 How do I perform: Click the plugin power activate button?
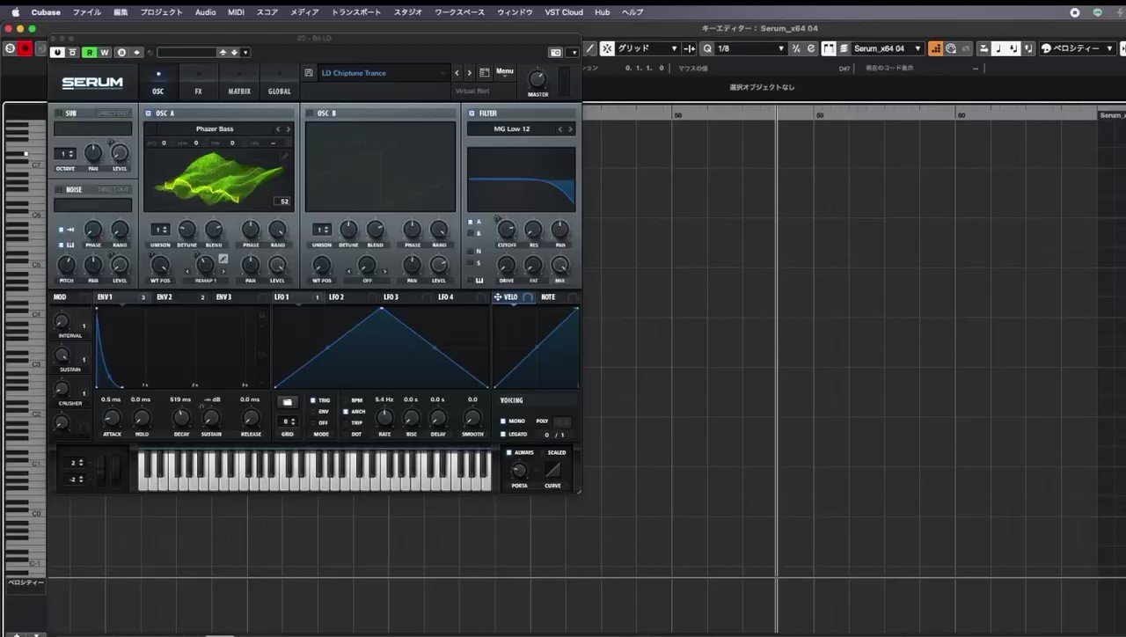57,53
